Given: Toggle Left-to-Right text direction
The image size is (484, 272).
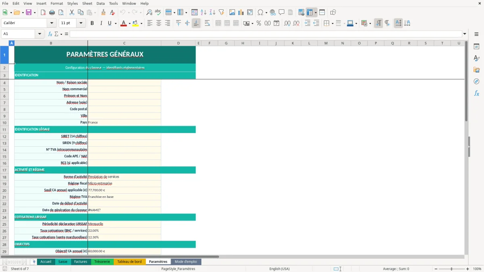Looking at the screenshot, I should [x=378, y=23].
